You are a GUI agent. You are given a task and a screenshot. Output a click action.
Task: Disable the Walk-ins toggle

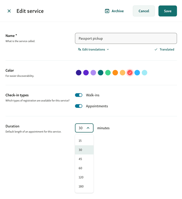[x=79, y=95]
